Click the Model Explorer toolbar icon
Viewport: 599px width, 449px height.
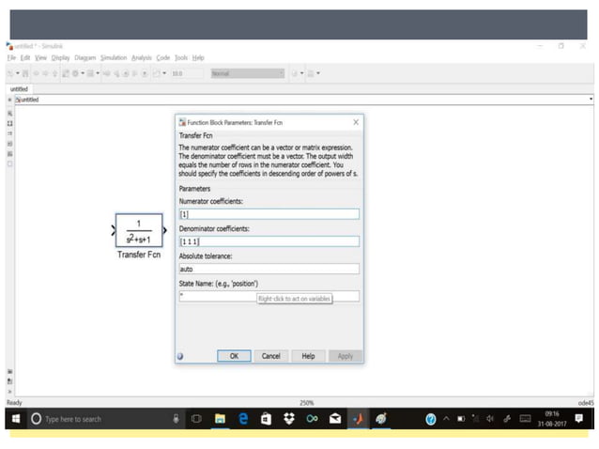(x=90, y=73)
